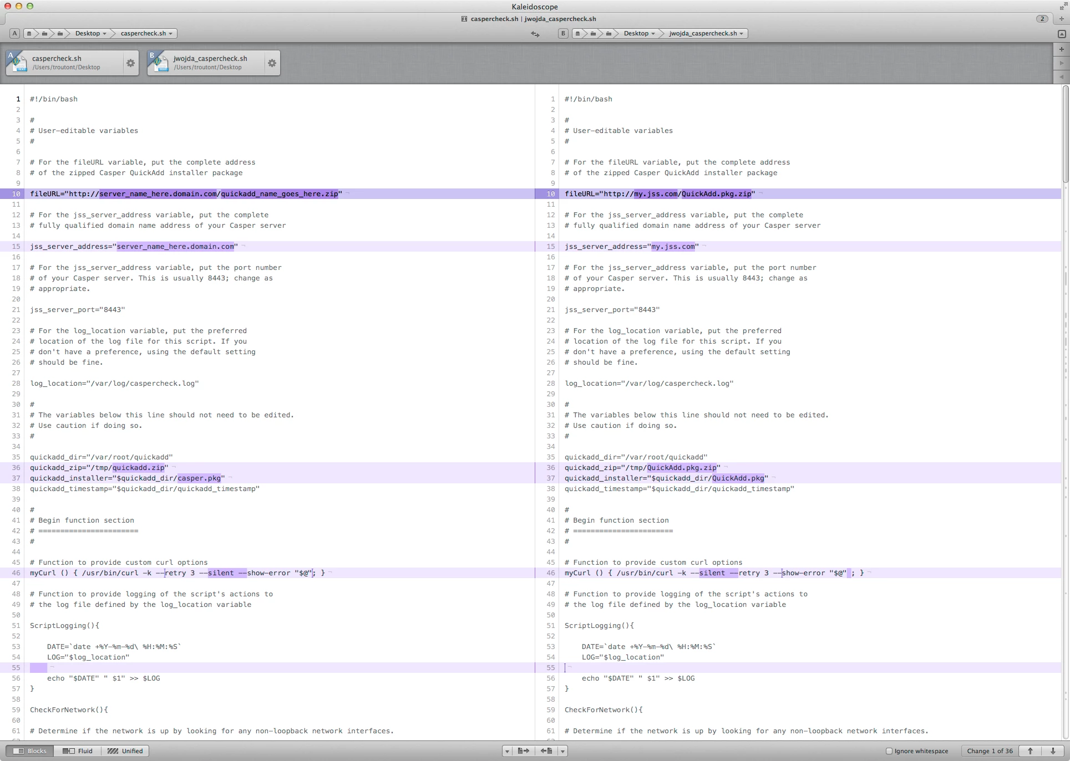Click the third folder icon in path B
Viewport: 1070px width, 761px height.
pos(608,33)
